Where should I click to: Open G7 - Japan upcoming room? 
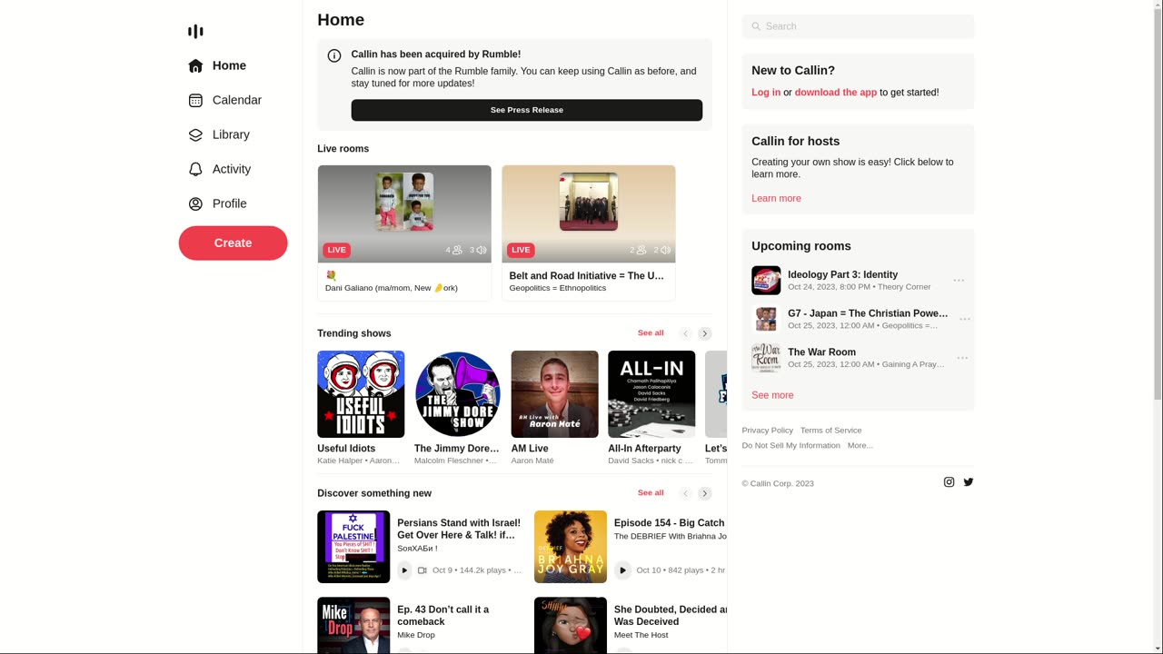pyautogui.click(x=868, y=313)
